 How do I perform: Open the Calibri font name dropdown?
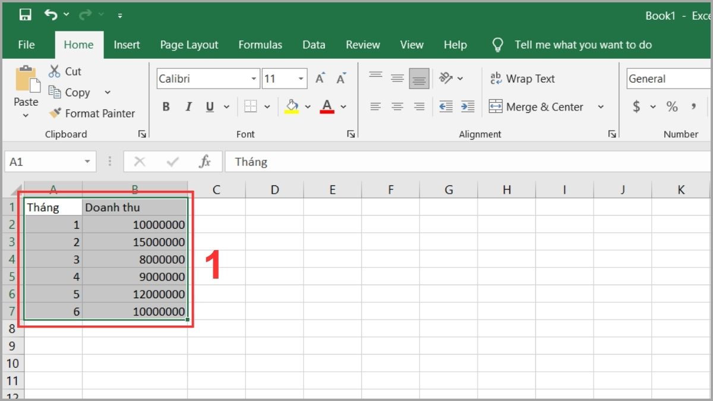point(254,79)
